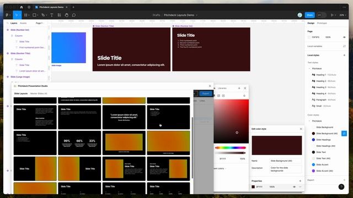Select the Slide (Number list) layer
The image size is (353, 198).
[x=20, y=30]
